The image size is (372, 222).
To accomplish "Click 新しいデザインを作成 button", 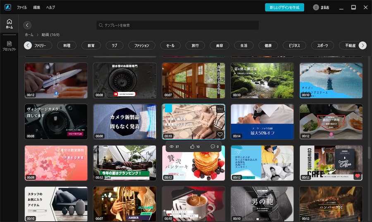I will click(284, 7).
